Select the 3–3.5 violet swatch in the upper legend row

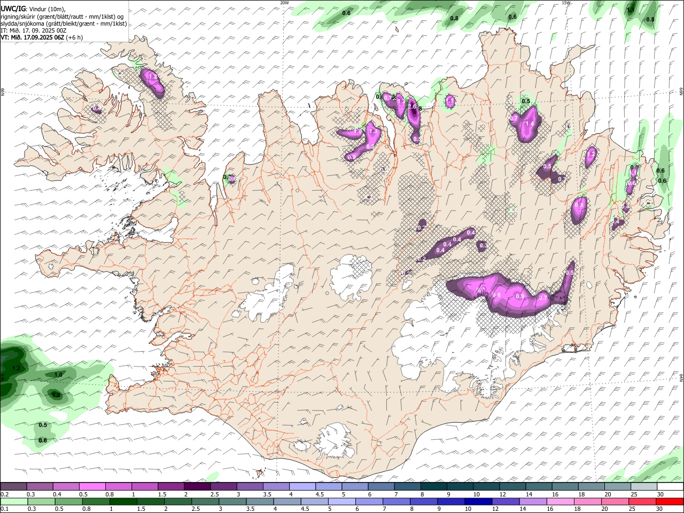[x=251, y=487]
